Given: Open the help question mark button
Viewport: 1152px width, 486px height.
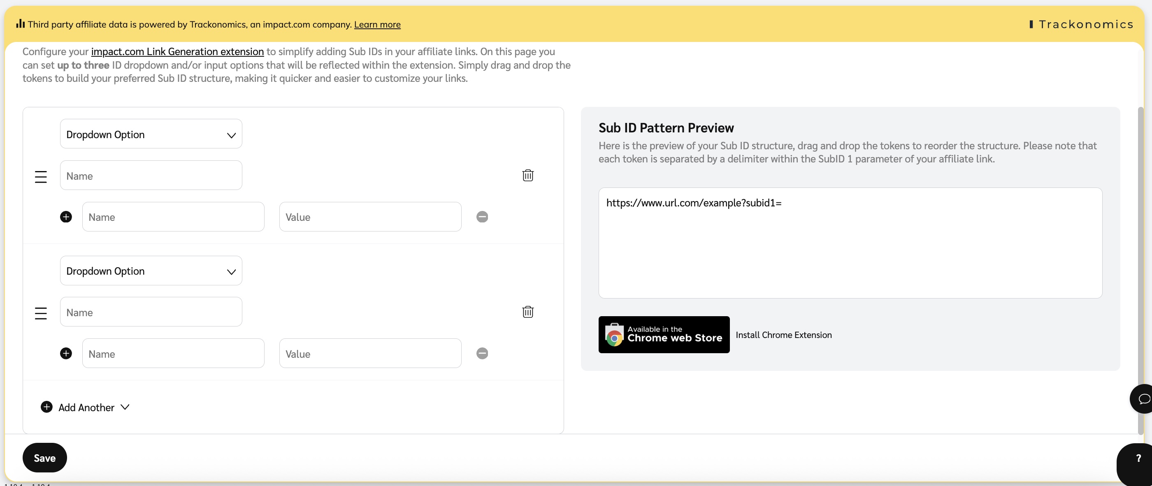Looking at the screenshot, I should click(1138, 458).
